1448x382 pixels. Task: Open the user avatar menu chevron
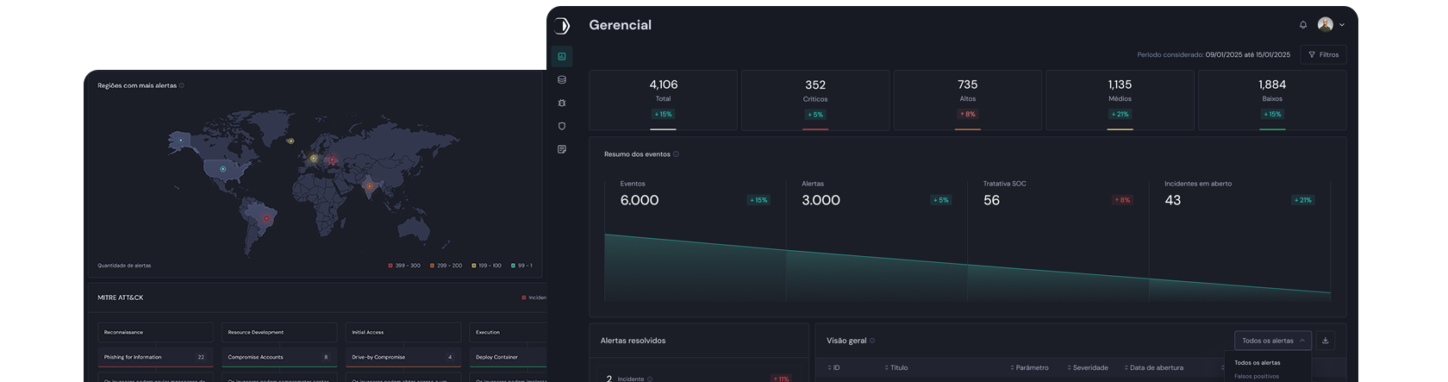pyautogui.click(x=1342, y=25)
